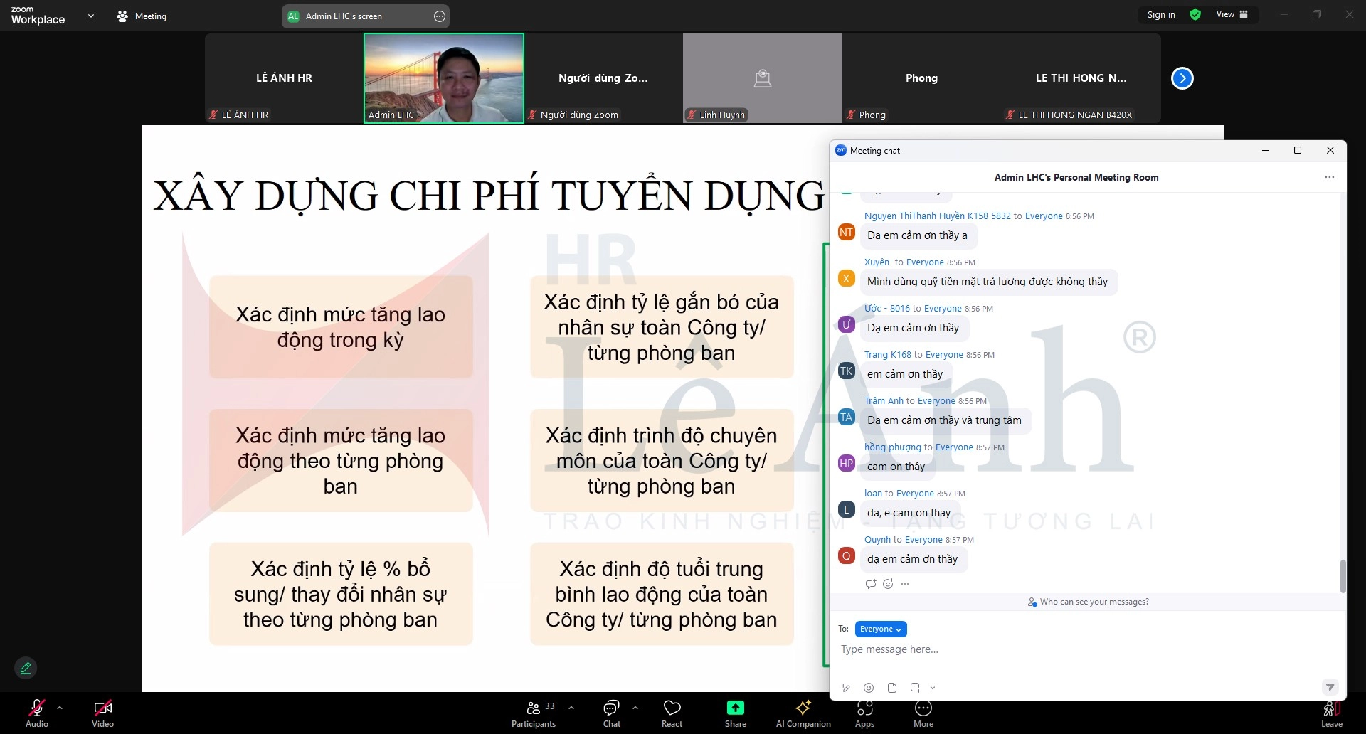The image size is (1366, 734).
Task: Open the View layout menu
Action: (x=1232, y=15)
